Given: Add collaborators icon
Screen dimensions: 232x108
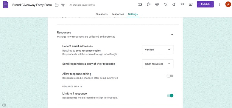Looking at the screenshot, I should pos(191,4).
